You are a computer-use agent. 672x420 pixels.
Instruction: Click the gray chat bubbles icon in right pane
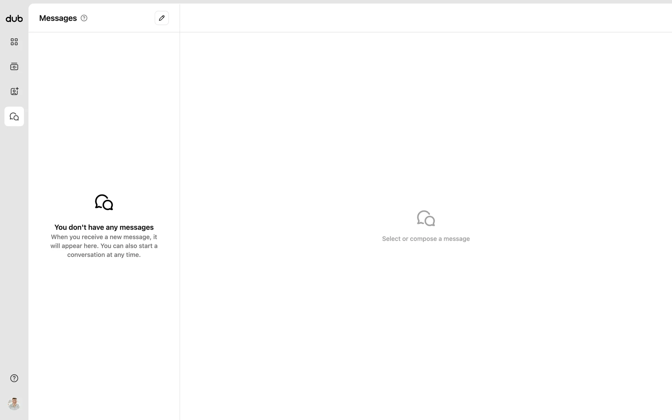point(426,218)
